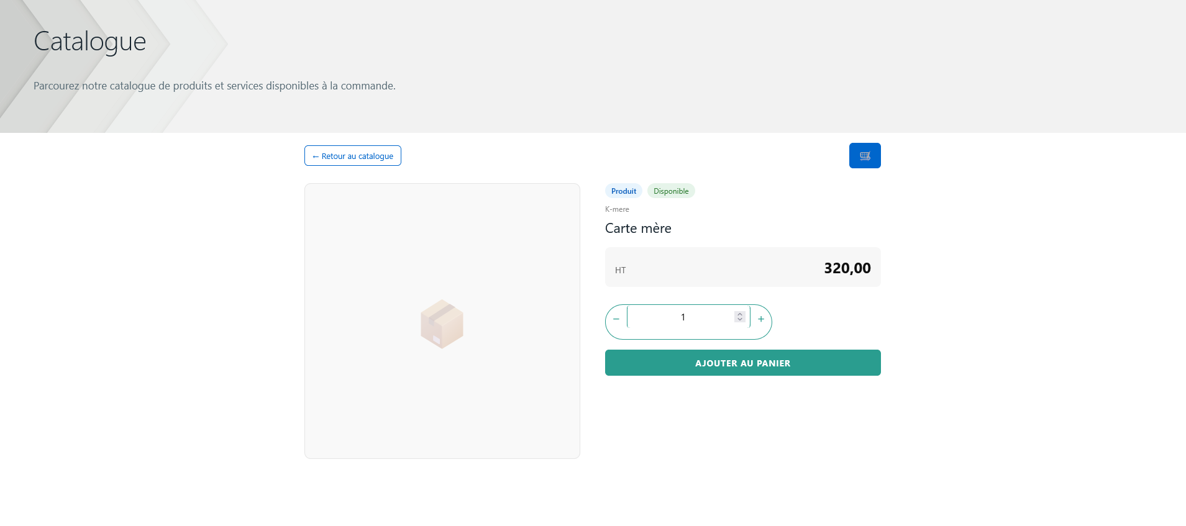Screen dimensions: 1186x526
Task: Click the empty top-left area of image panel
Action: [335, 211]
